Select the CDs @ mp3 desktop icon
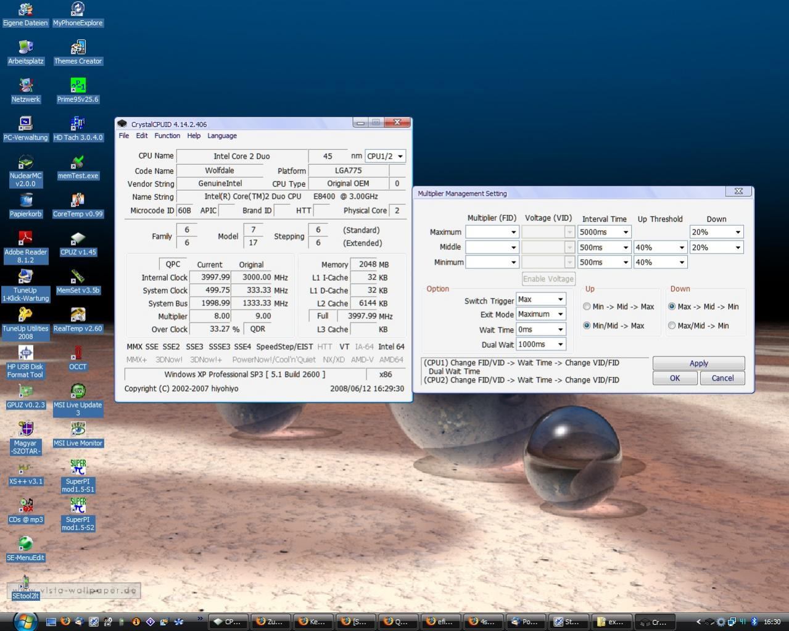The image size is (789, 631). [25, 512]
